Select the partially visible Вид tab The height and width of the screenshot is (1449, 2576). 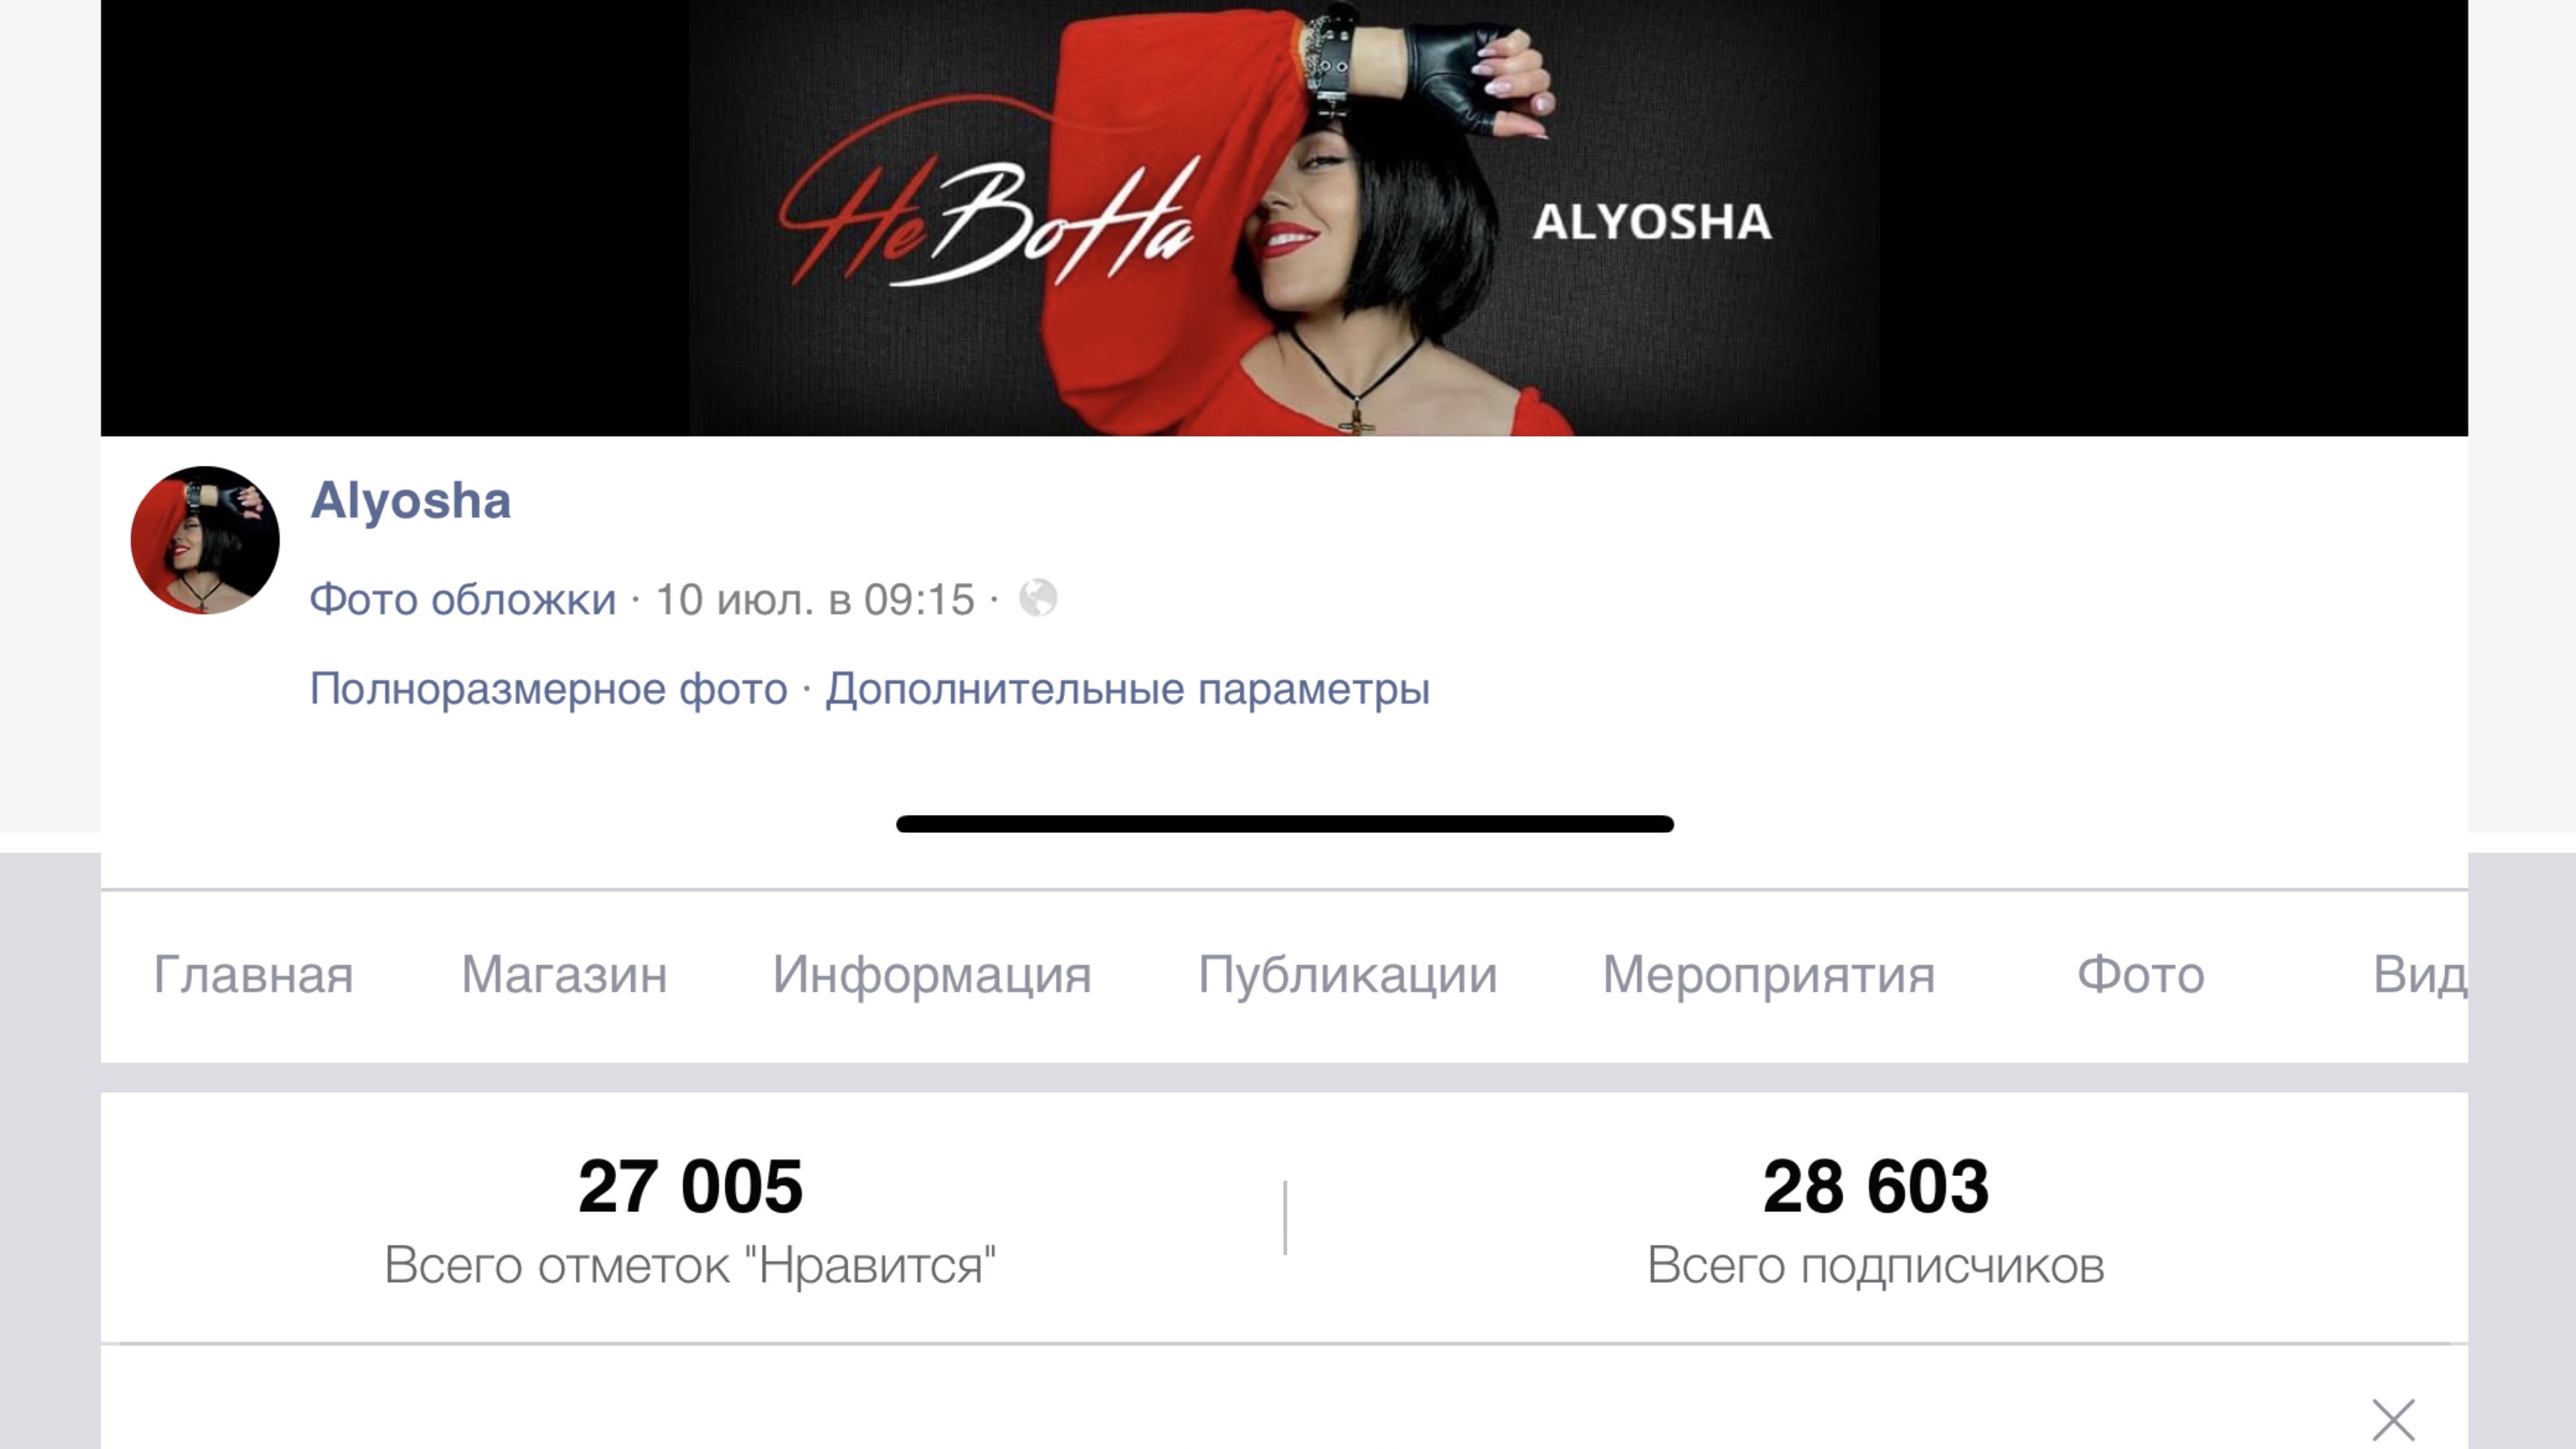(x=2420, y=974)
